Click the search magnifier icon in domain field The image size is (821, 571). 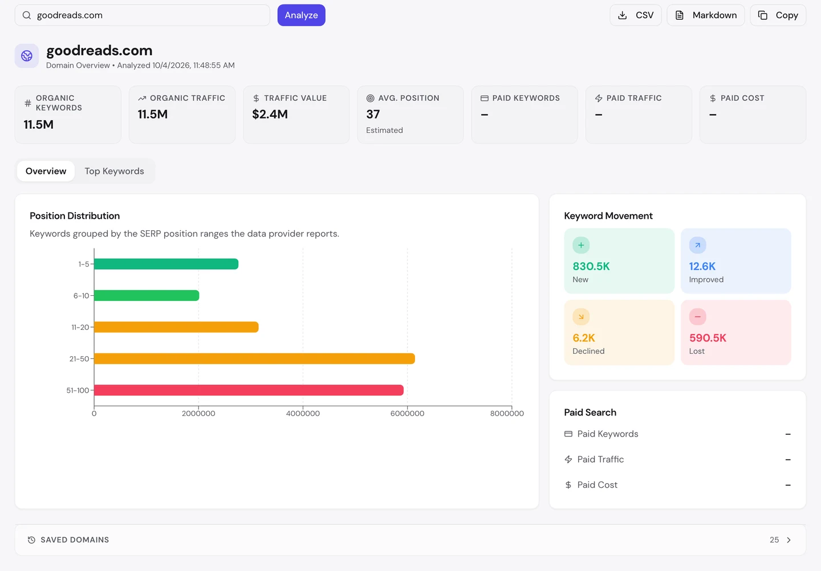point(27,15)
